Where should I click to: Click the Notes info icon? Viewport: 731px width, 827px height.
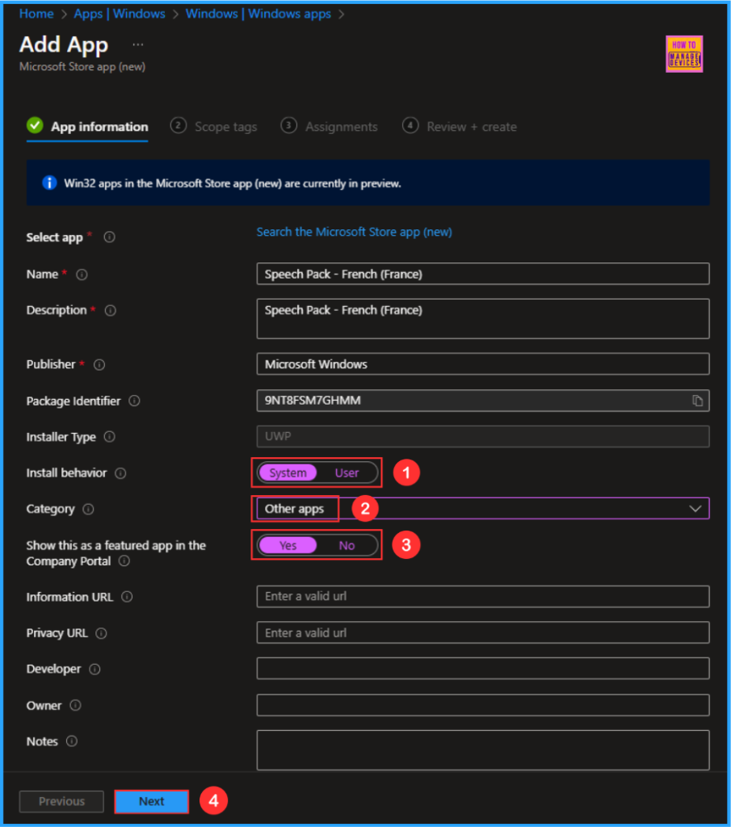pos(72,741)
